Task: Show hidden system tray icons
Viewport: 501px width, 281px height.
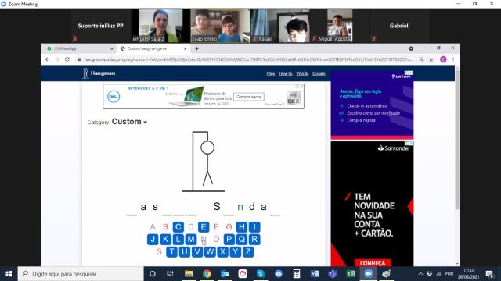Action: pos(420,274)
